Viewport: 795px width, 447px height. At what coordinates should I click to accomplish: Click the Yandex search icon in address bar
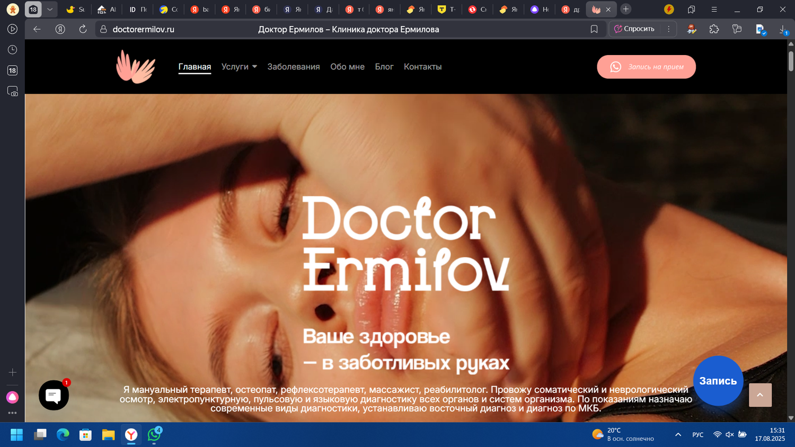pyautogui.click(x=59, y=29)
